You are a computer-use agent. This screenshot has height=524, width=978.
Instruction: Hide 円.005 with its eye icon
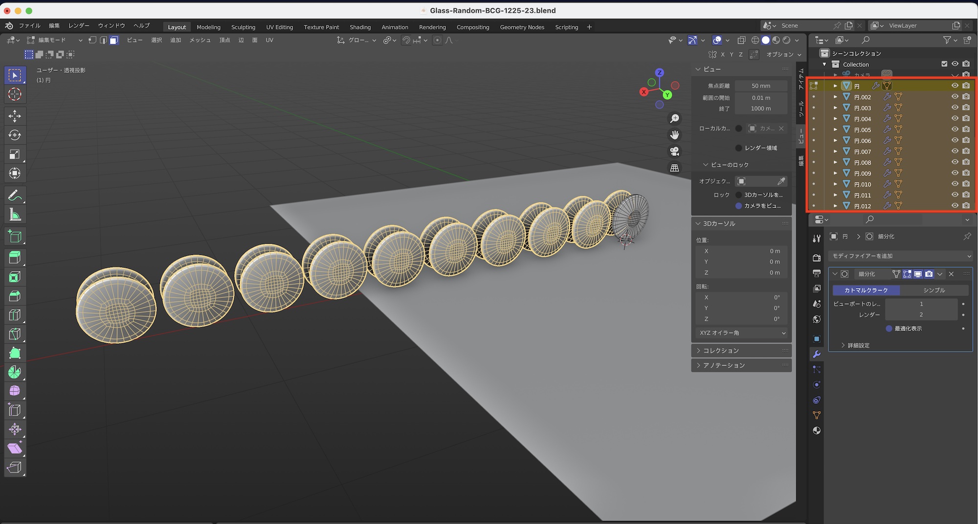point(955,129)
